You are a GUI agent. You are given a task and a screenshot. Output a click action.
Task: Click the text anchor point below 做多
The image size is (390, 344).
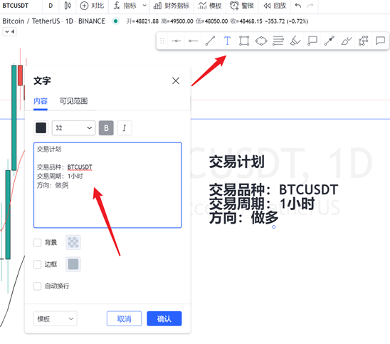(x=273, y=226)
